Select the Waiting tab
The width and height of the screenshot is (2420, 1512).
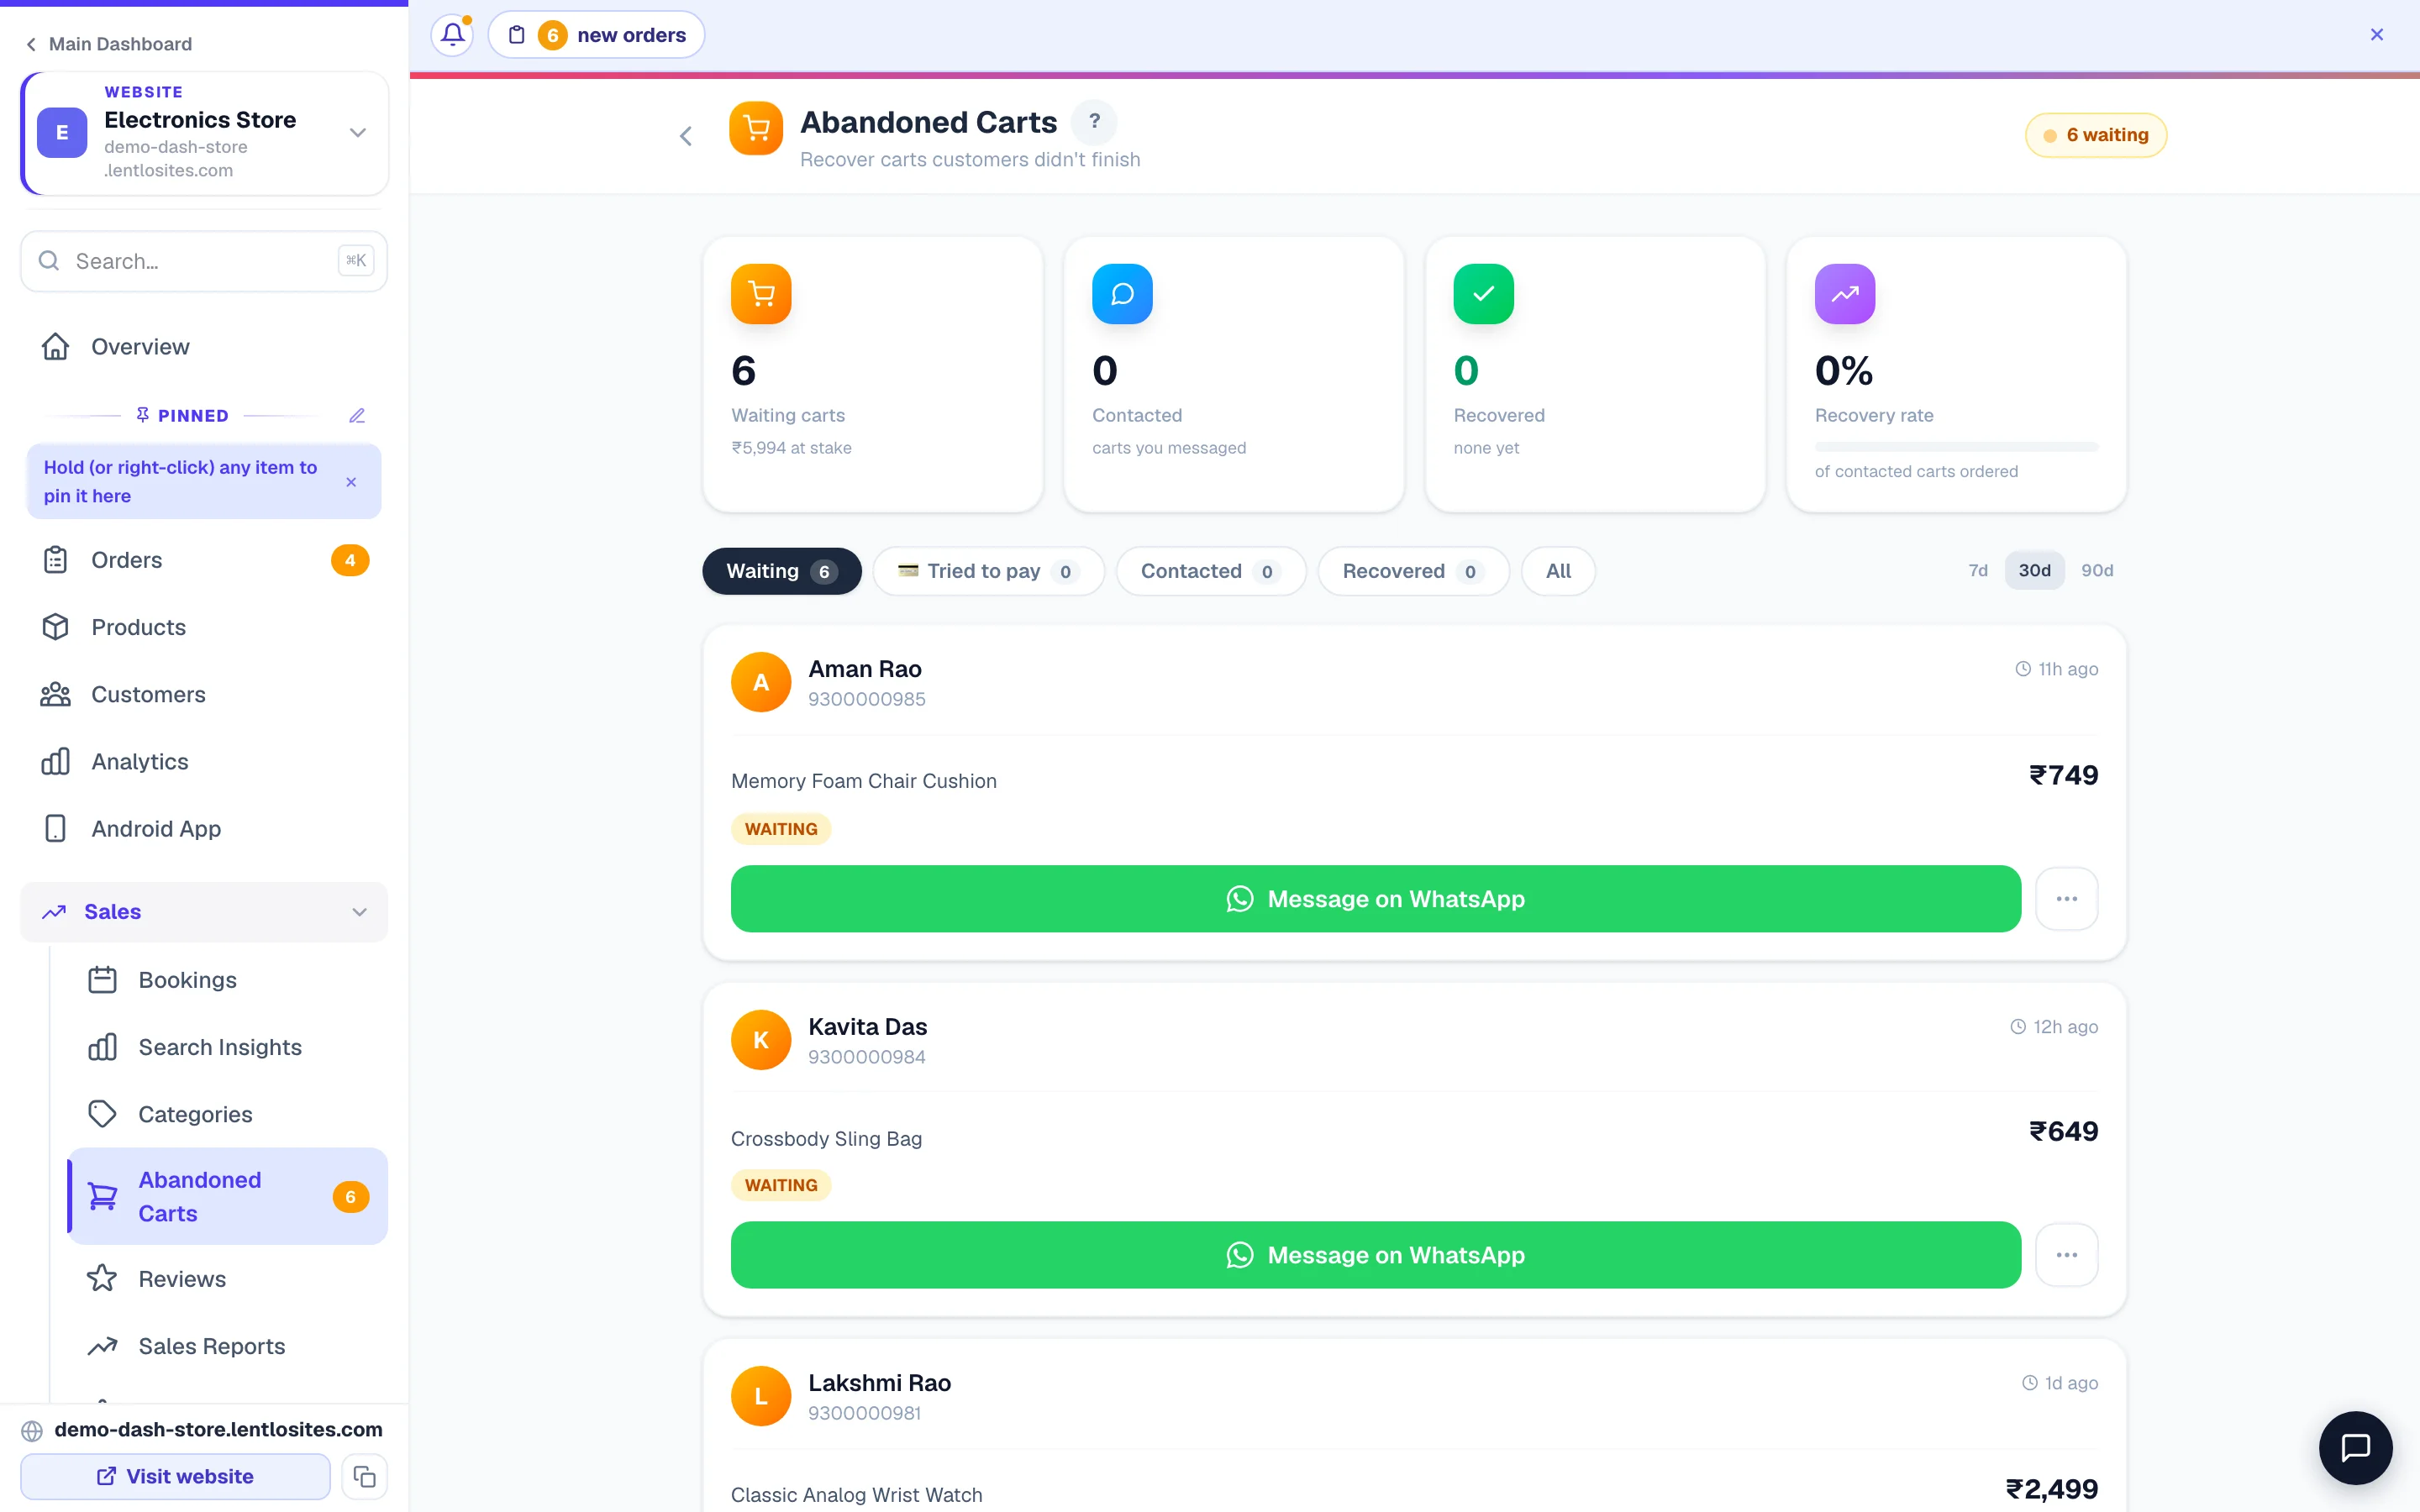(782, 571)
